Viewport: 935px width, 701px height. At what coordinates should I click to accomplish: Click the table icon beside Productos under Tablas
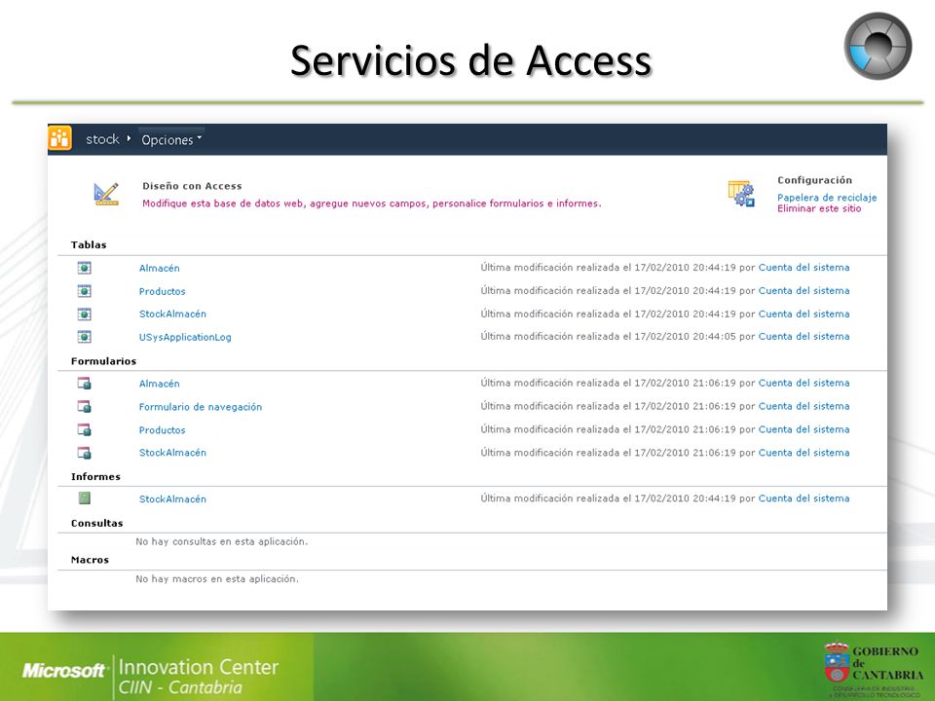(x=84, y=291)
